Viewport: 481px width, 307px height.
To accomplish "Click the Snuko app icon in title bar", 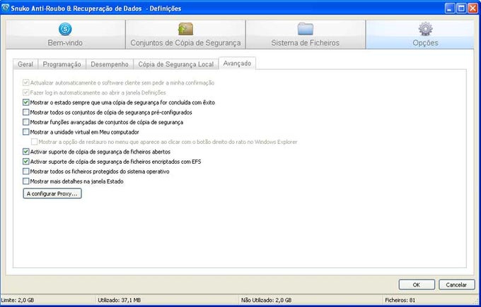I will [x=5, y=8].
